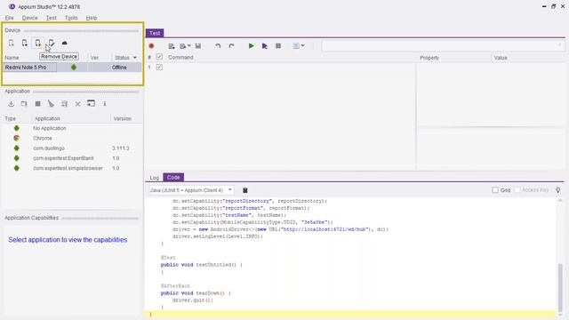Viewport: 569px width, 320px height.
Task: Click the Application column header
Action: click(47, 118)
